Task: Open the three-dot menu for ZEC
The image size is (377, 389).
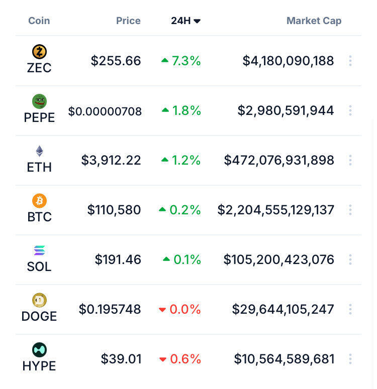Action: pyautogui.click(x=350, y=61)
